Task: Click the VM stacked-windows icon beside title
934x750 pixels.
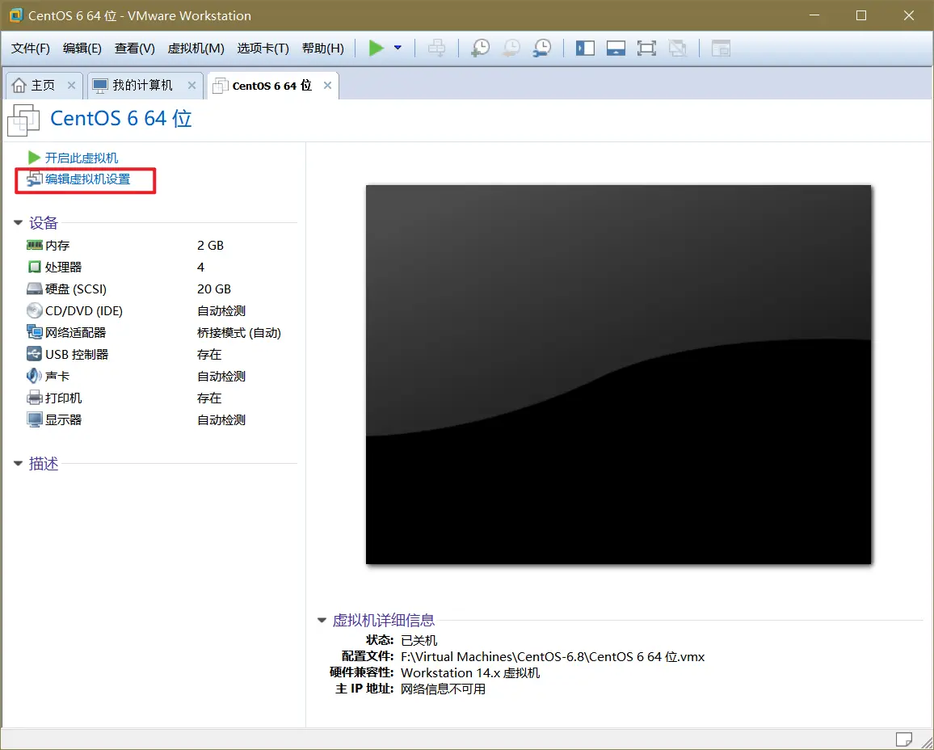Action: pos(23,120)
